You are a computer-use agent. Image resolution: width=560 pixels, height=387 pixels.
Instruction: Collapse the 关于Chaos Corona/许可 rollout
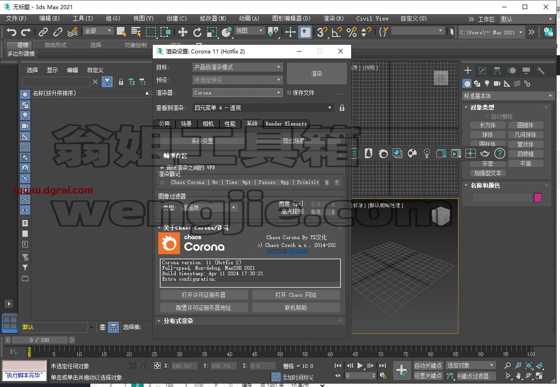point(196,228)
